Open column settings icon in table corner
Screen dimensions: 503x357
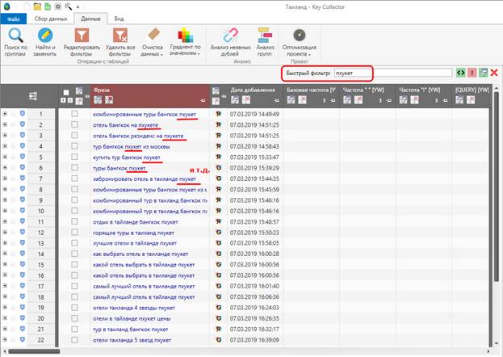(33, 95)
